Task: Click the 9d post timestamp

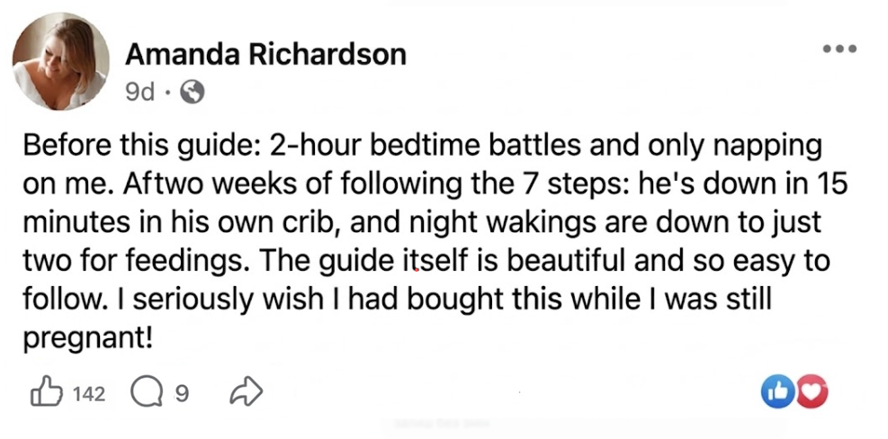Action: pyautogui.click(x=141, y=92)
